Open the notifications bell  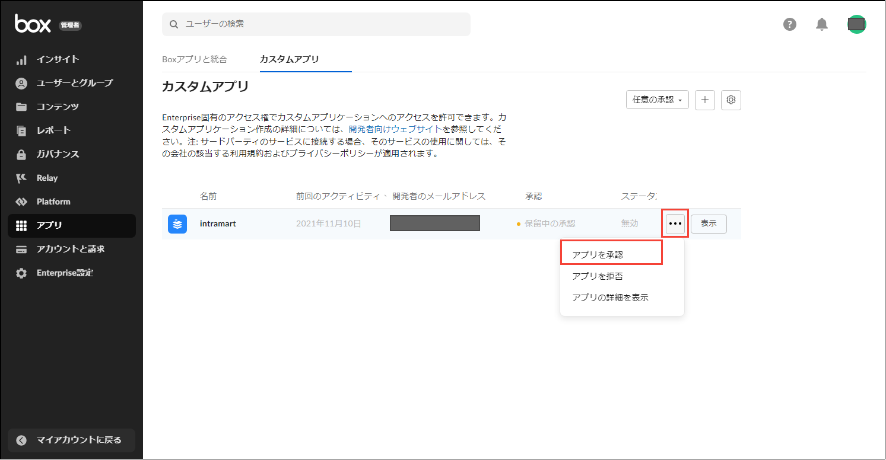coord(821,24)
